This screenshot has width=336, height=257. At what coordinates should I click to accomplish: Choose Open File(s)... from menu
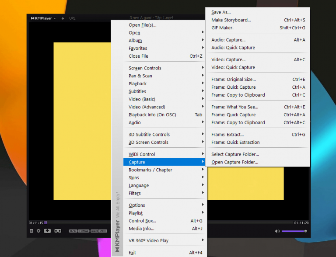coord(165,25)
